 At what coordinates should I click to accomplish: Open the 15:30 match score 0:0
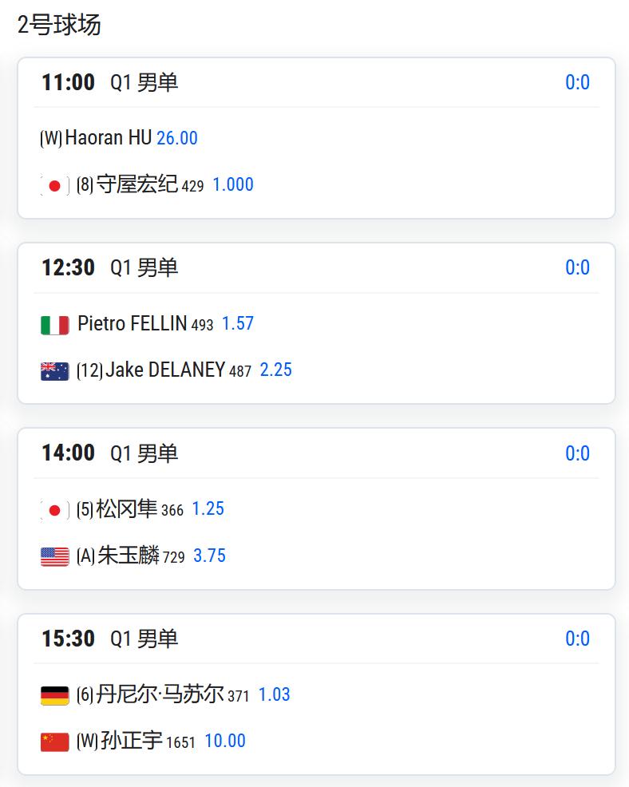coord(577,639)
